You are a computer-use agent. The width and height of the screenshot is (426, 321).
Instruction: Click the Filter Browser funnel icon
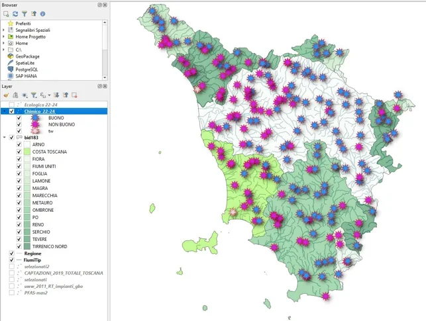click(x=25, y=14)
